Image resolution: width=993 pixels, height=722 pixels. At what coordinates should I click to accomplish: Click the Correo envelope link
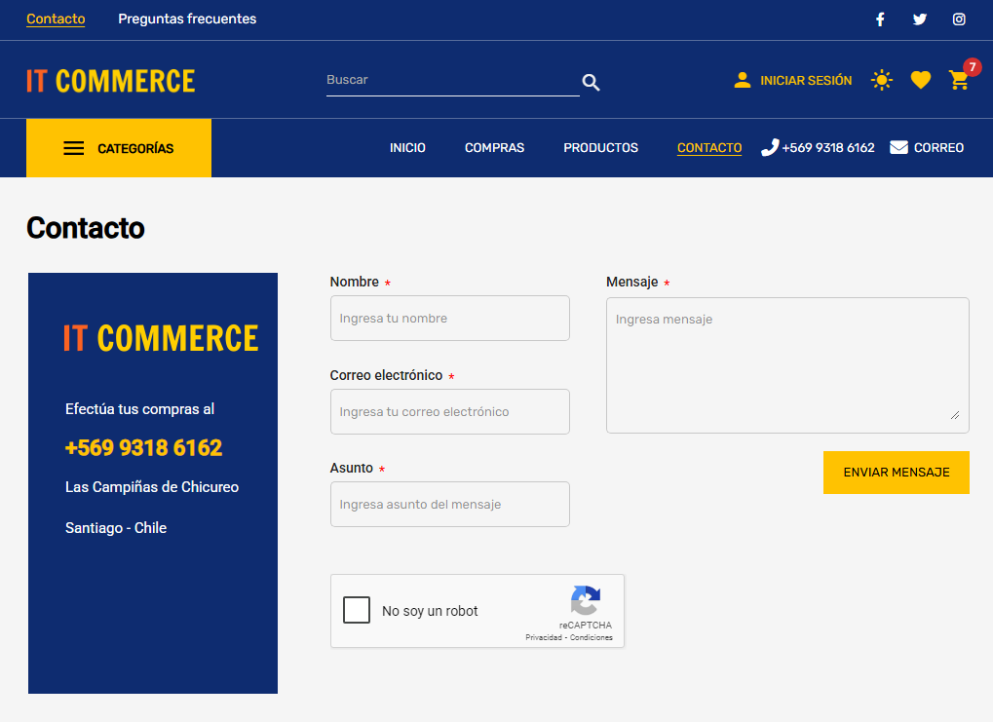click(927, 148)
